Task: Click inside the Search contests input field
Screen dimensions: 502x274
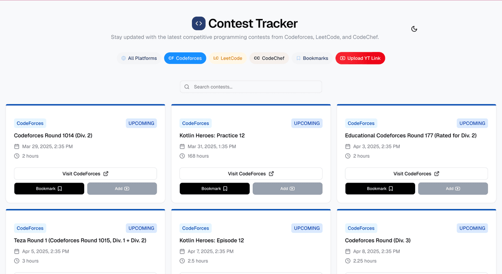Action: [x=251, y=87]
